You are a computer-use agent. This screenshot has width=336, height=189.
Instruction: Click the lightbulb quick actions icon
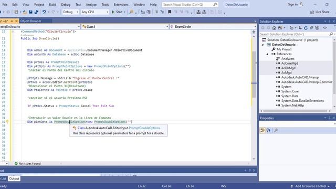7,122
